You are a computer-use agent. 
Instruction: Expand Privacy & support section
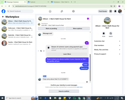[x=107, y=54]
